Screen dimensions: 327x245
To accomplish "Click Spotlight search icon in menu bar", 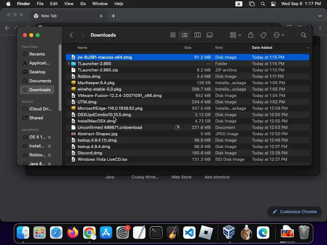I will 263,4.
